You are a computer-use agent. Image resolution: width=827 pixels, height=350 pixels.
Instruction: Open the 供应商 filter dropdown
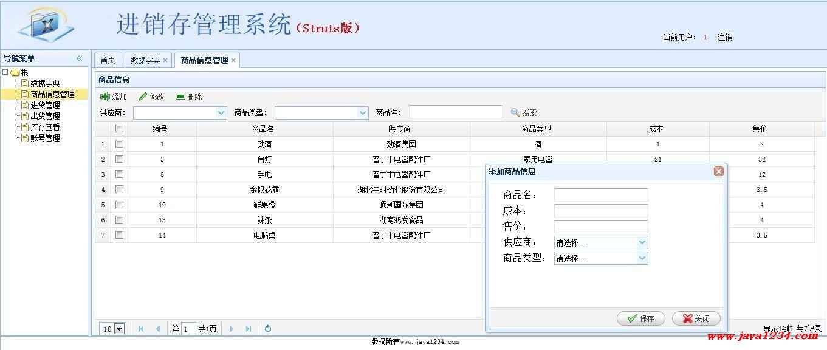tap(221, 112)
